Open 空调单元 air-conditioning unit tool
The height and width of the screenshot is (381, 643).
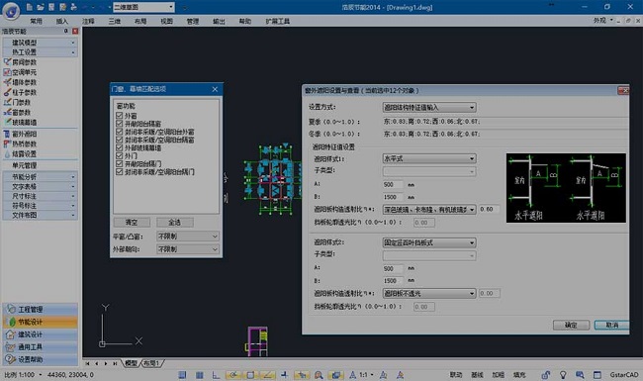click(x=20, y=72)
